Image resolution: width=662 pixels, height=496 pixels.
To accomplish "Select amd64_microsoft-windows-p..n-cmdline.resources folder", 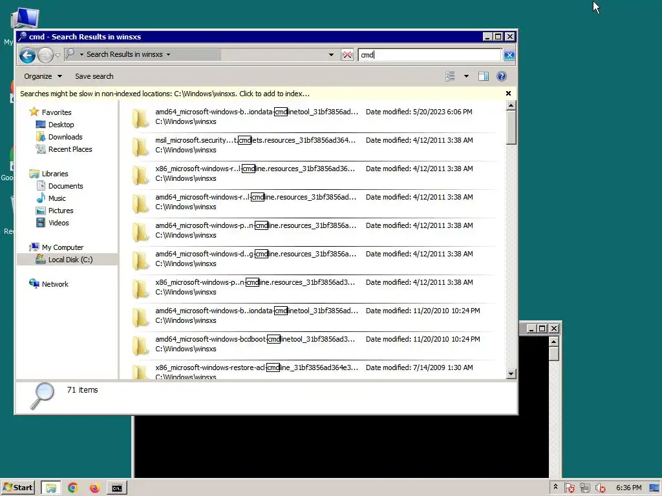I will [x=312, y=231].
